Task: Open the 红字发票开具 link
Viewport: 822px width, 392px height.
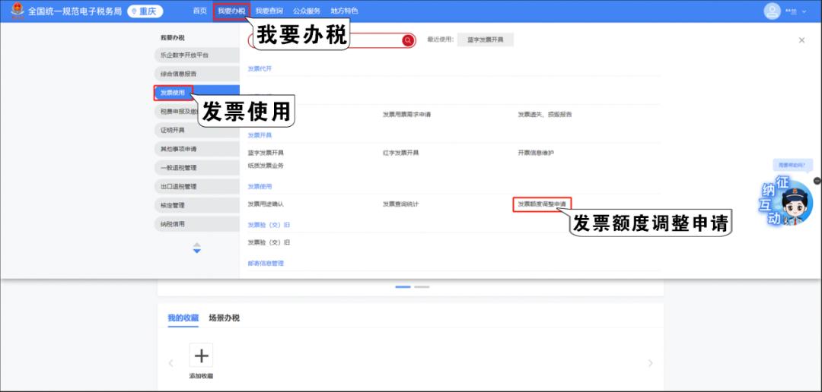Action: [x=400, y=153]
